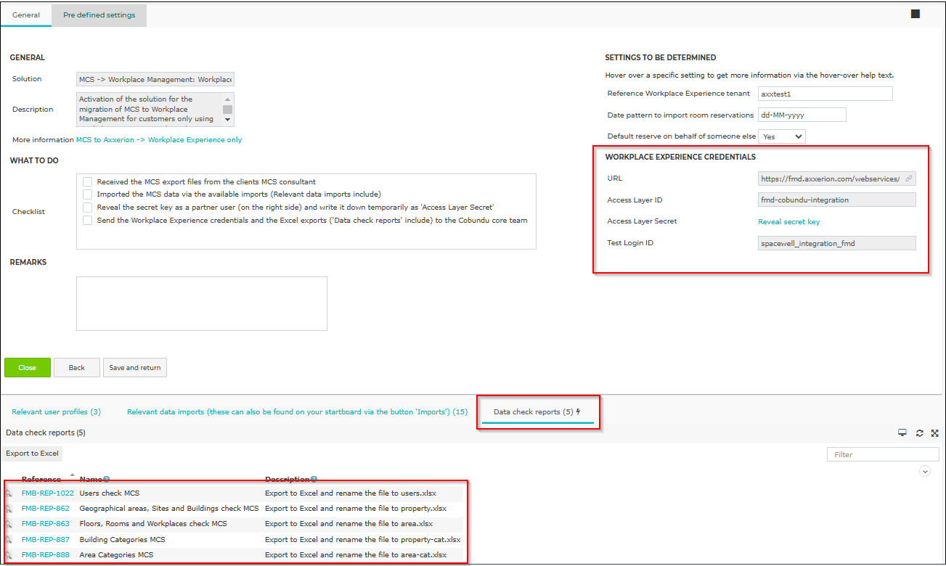
Task: Open the magnifier icon for row FMB-REP-863
Action: (x=9, y=524)
